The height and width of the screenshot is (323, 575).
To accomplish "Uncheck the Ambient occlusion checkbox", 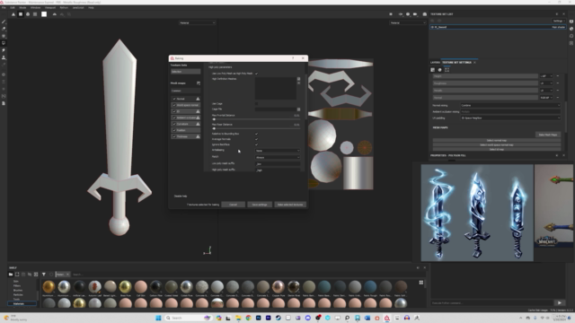I will tap(174, 118).
